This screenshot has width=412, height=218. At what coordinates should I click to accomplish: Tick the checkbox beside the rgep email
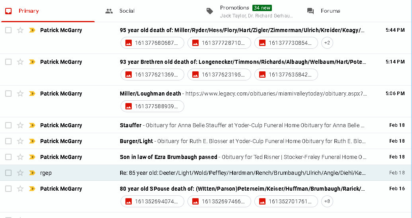tap(8, 173)
